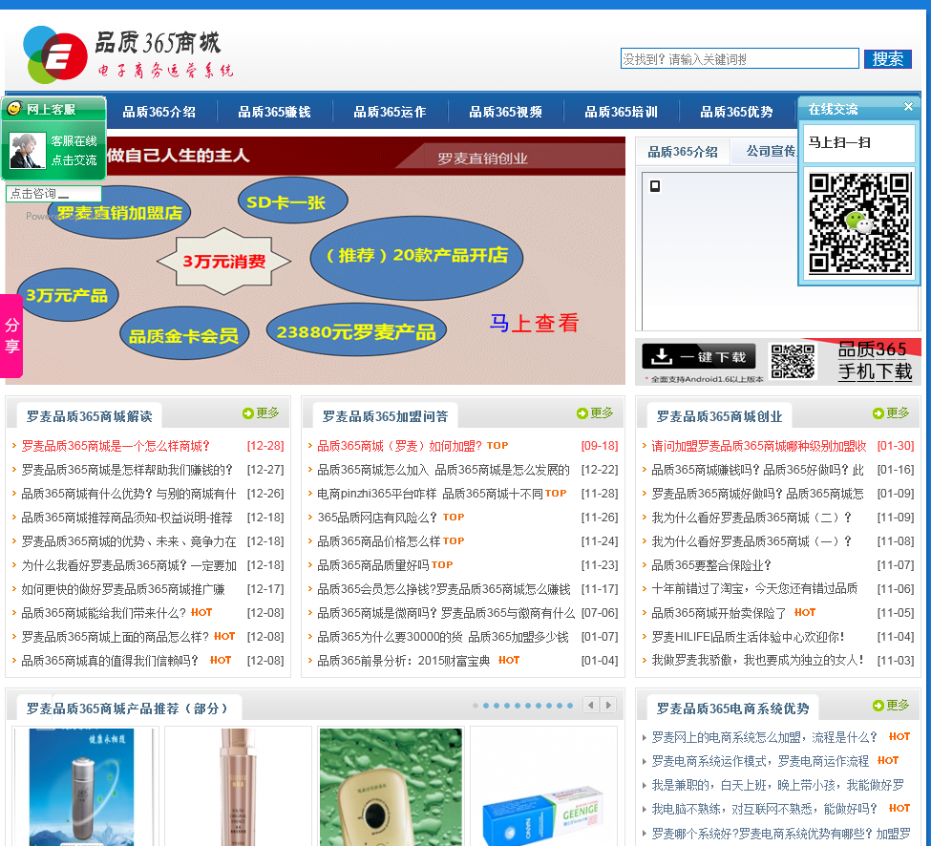Click 更多 icon in 罗麦品质365商城创业 section
931x846 pixels.
[891, 413]
